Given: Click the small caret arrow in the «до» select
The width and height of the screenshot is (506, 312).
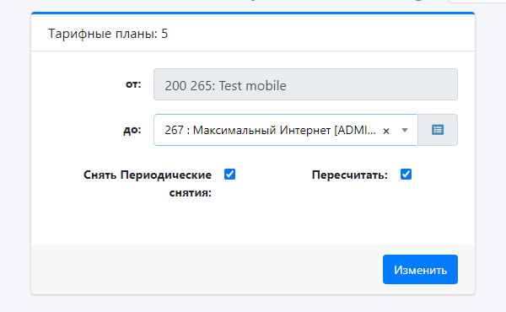Looking at the screenshot, I should (x=405, y=131).
